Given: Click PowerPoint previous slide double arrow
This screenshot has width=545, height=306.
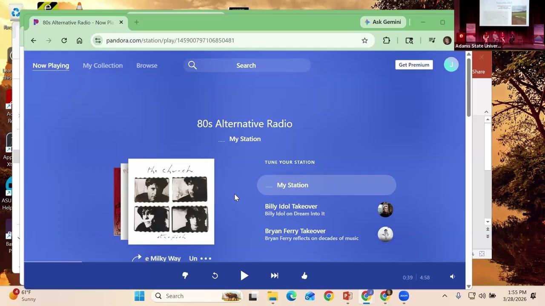Looking at the screenshot, I should tap(488, 229).
